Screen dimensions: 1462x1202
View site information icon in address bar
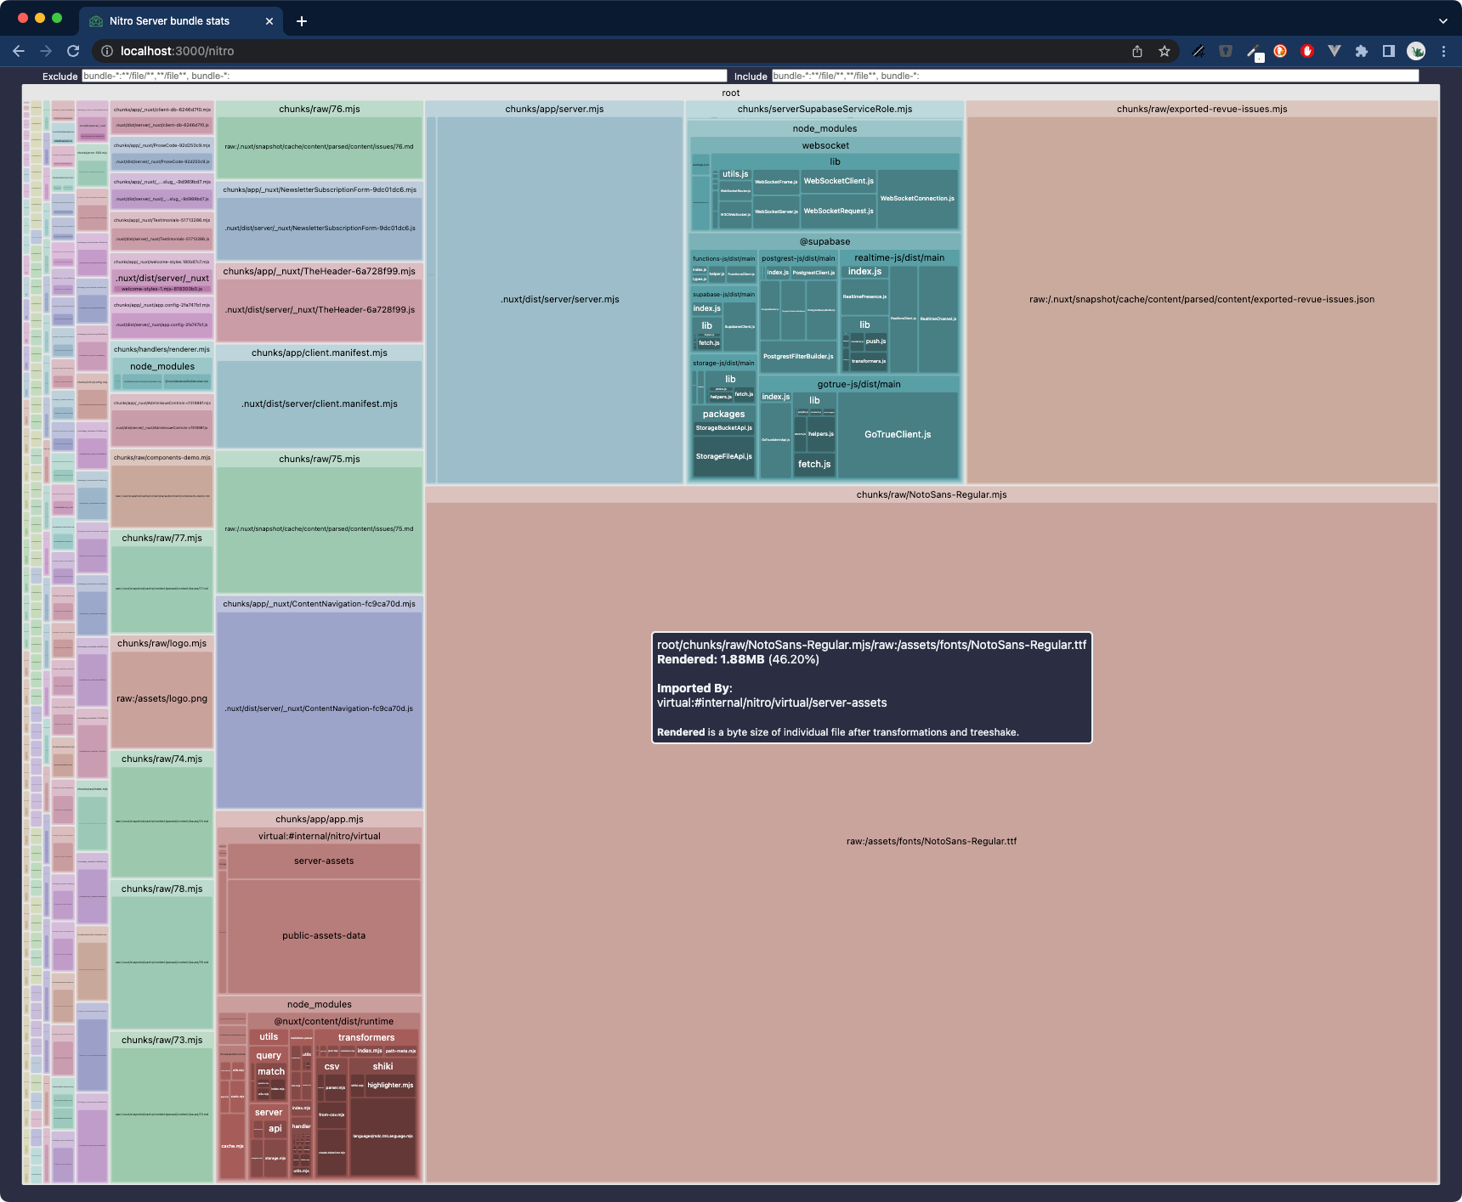pyautogui.click(x=107, y=51)
